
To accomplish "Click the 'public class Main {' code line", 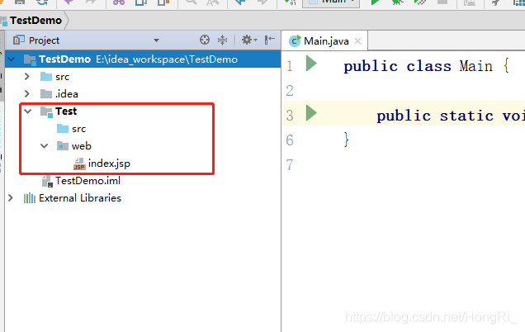I will [427, 66].
